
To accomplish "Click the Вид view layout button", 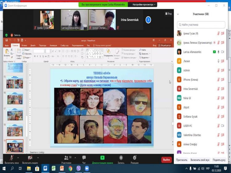I will click(x=168, y=14).
